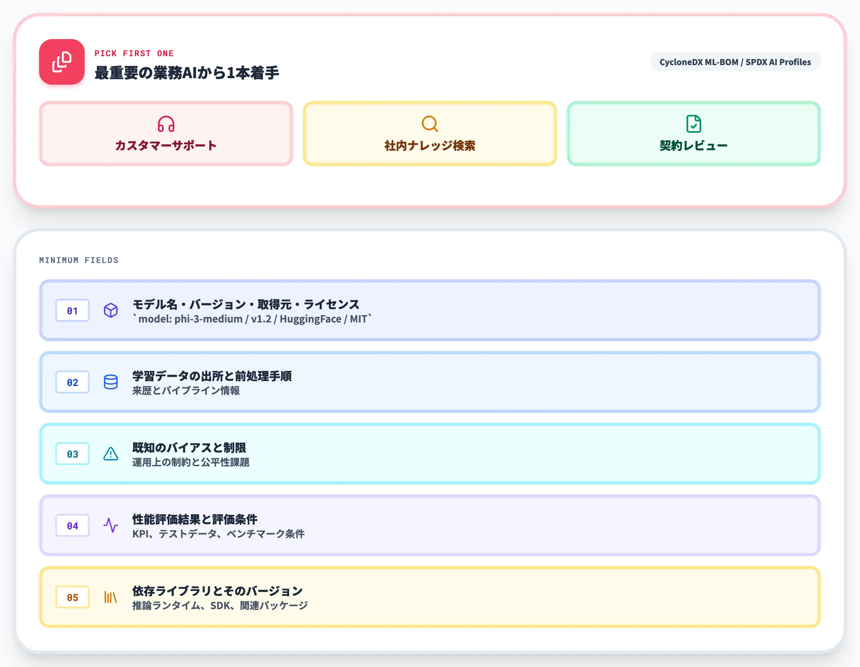This screenshot has height=667, width=860.
Task: Click the 03 number badge
Action: tap(72, 454)
